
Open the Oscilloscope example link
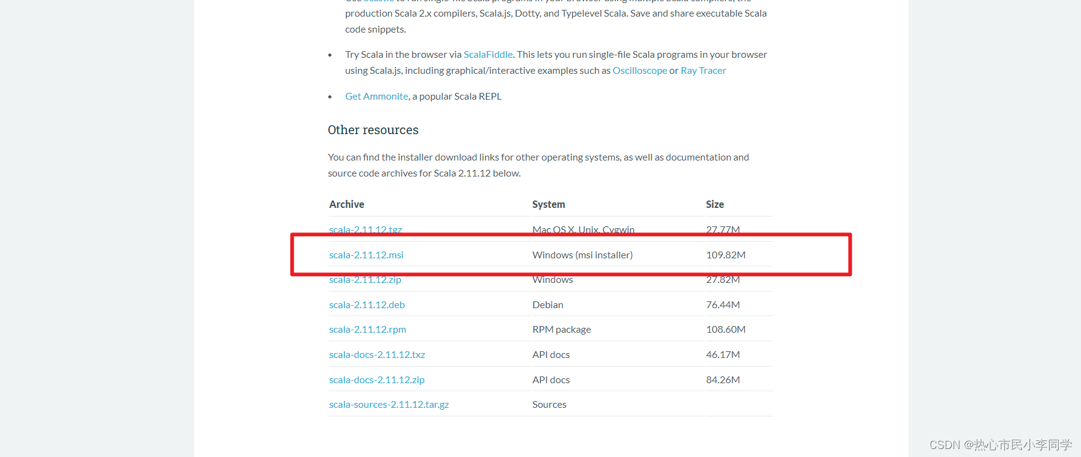click(639, 71)
